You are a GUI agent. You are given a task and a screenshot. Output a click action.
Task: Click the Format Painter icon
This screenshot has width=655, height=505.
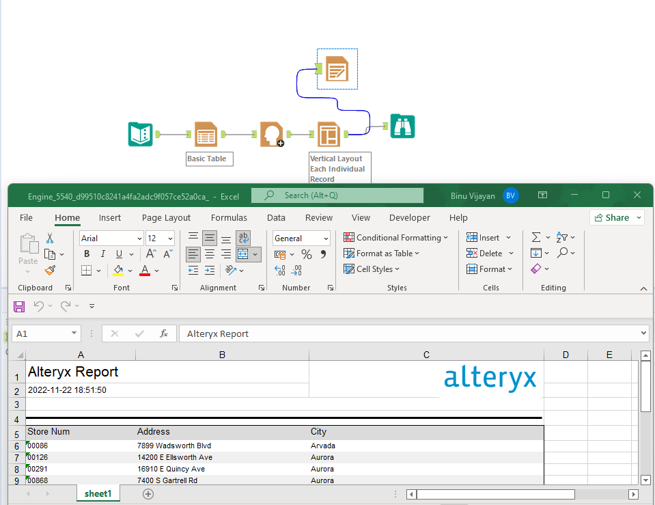pos(50,271)
